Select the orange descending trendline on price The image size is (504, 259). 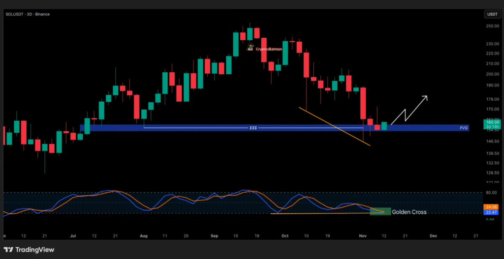(x=335, y=126)
